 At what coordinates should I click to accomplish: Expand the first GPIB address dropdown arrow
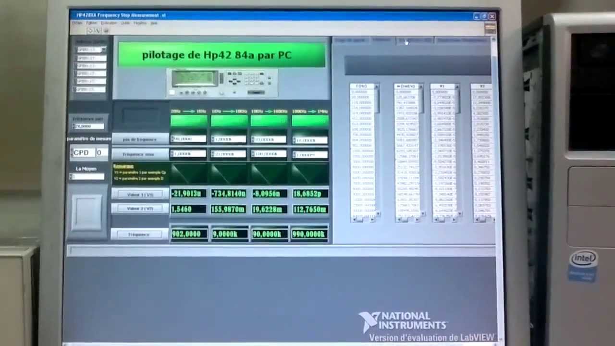click(x=103, y=49)
